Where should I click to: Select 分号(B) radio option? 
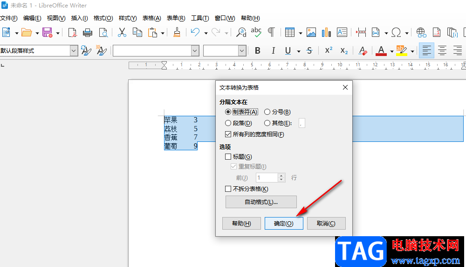(277, 112)
